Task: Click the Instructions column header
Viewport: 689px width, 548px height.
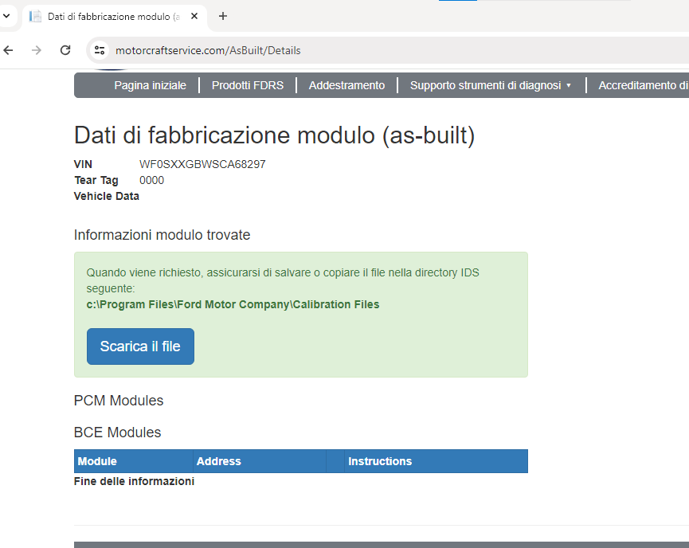Action: 380,461
